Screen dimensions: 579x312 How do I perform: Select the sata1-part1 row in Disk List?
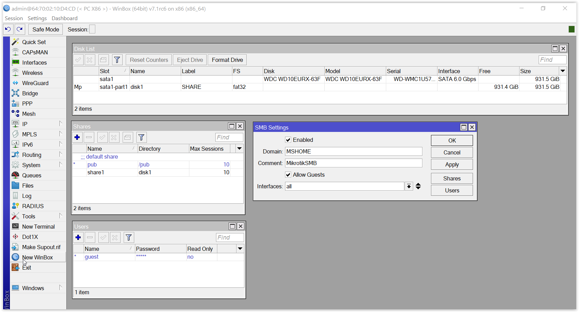pos(320,87)
